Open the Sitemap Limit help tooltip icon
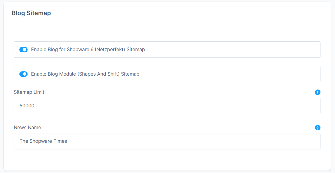335x173 pixels. pyautogui.click(x=317, y=92)
